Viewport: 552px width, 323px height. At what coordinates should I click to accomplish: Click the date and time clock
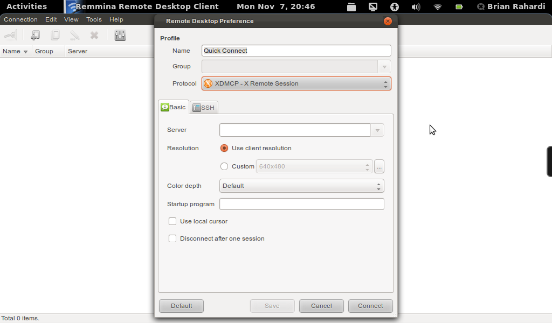coord(276,6)
